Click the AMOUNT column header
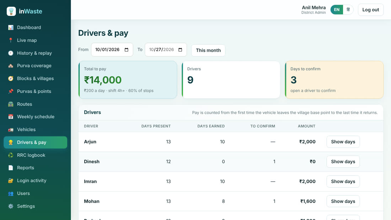The width and height of the screenshot is (391, 220). tap(306, 126)
